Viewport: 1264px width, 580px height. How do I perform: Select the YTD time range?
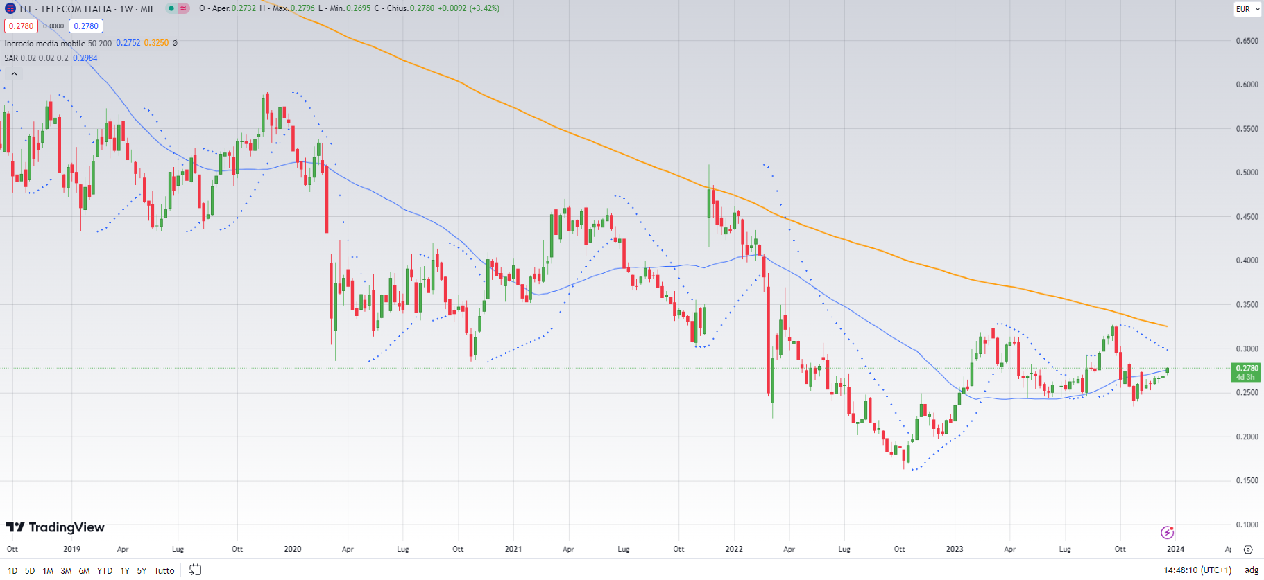pos(105,570)
